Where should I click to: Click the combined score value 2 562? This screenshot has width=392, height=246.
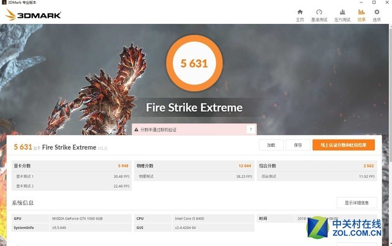[369, 166]
